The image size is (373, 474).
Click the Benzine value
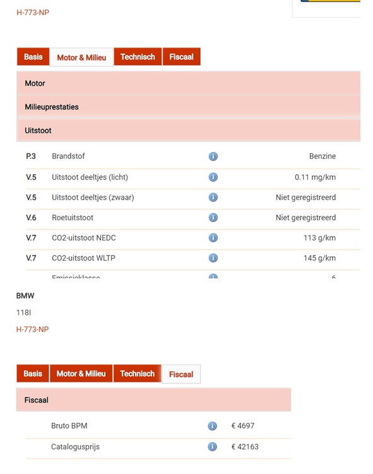pos(323,156)
